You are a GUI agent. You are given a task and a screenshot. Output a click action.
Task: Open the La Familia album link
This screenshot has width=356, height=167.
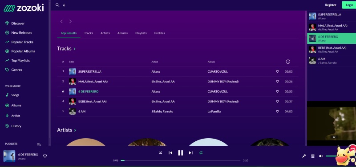tap(214, 111)
